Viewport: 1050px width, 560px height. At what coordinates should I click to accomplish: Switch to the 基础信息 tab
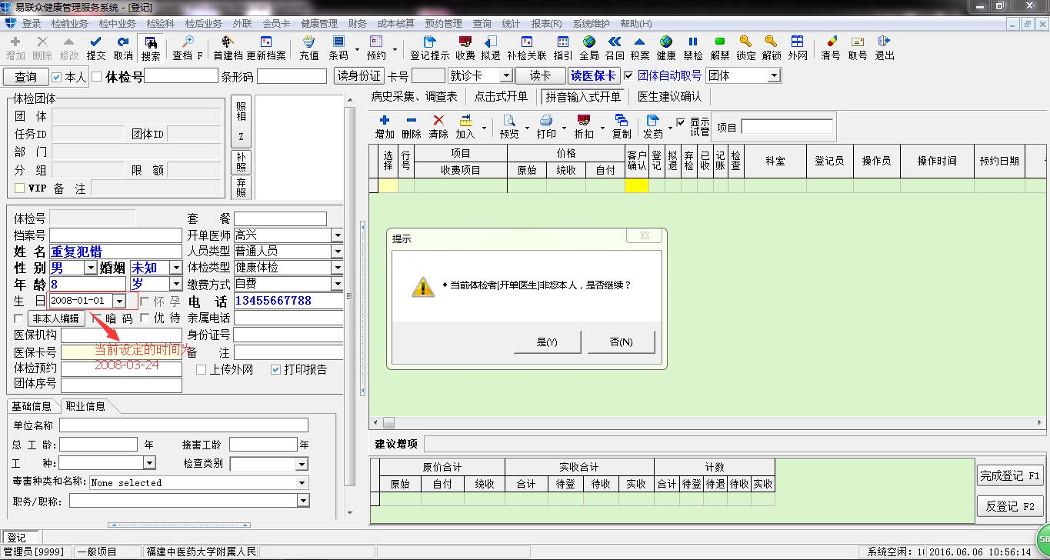click(x=32, y=406)
